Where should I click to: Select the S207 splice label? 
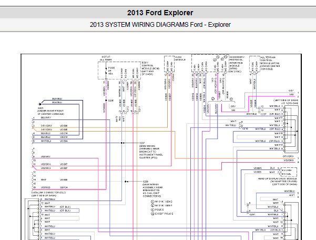tap(142, 143)
